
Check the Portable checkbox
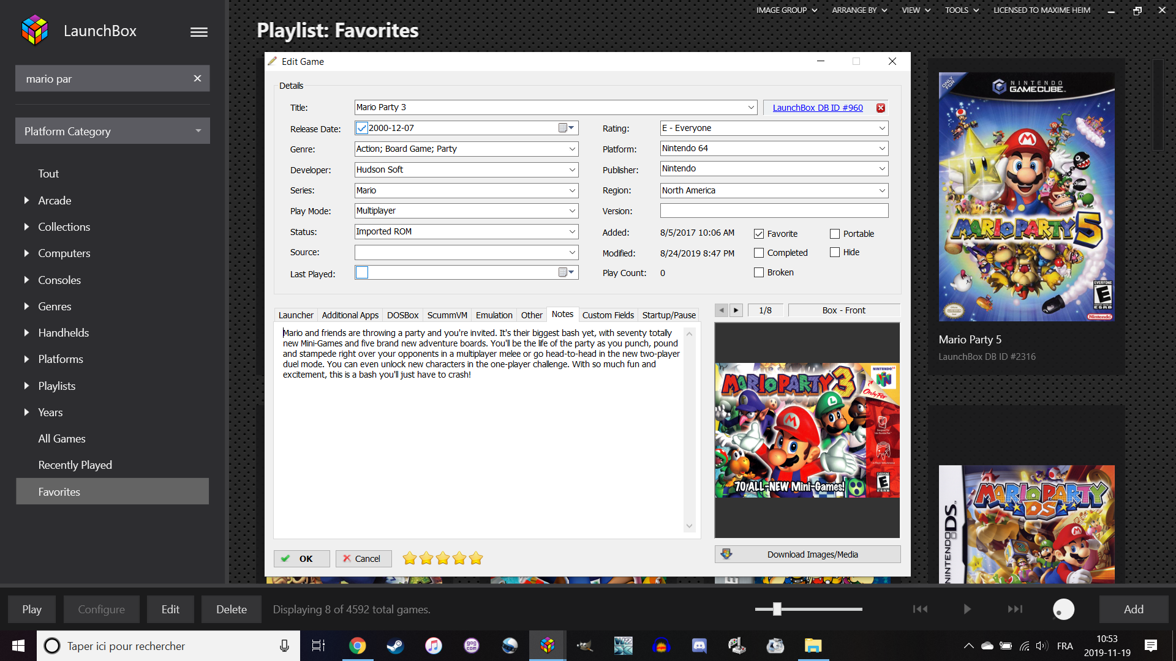pyautogui.click(x=835, y=234)
